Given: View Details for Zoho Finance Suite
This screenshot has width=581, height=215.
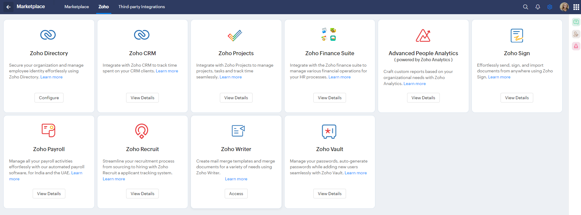Looking at the screenshot, I should coord(330,98).
